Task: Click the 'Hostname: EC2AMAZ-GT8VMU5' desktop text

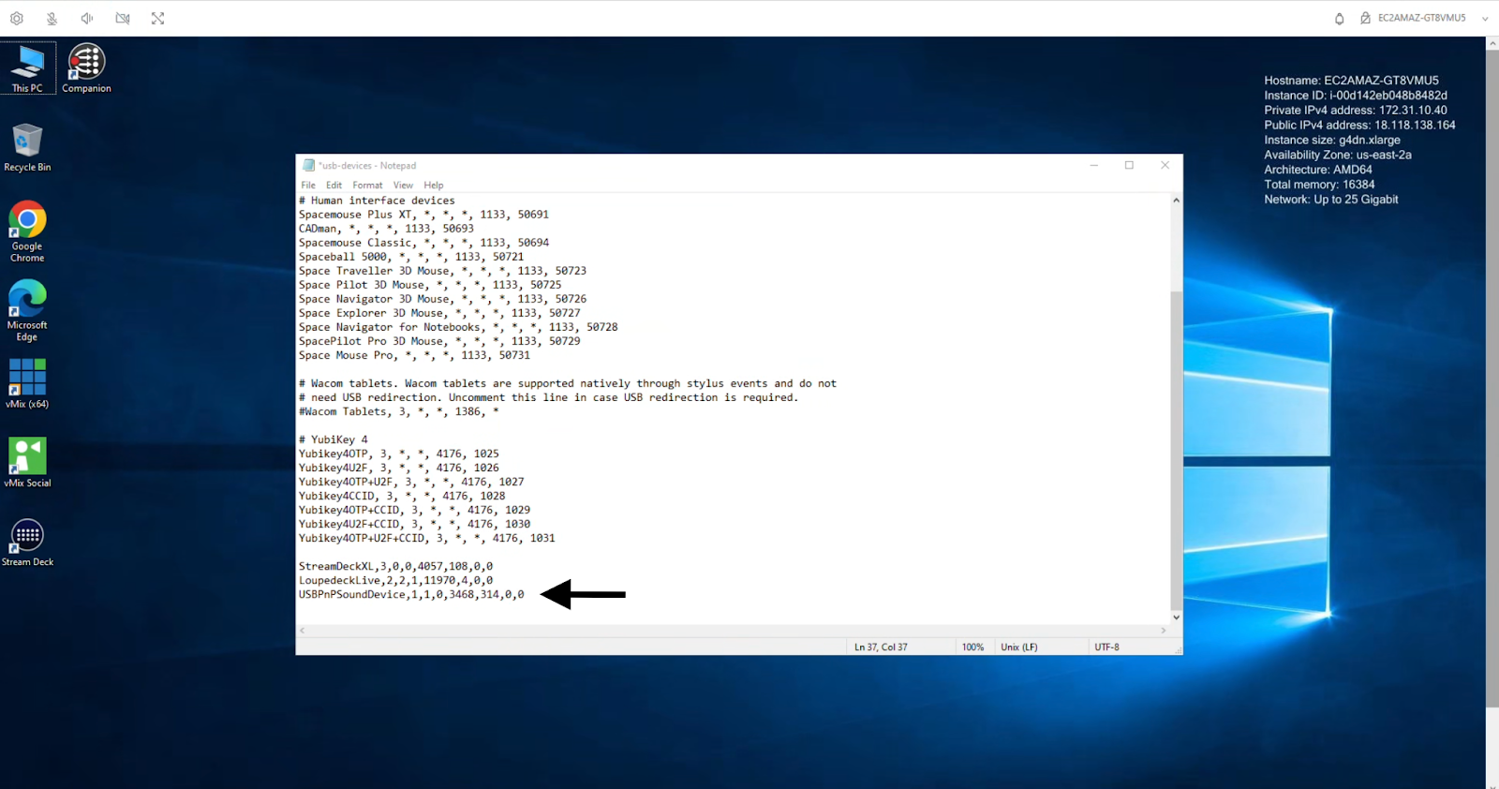Action: (x=1351, y=81)
